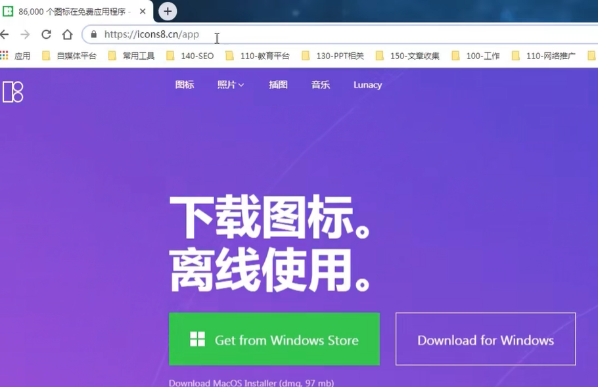
Task: Click the browser forward arrow
Action: click(25, 34)
